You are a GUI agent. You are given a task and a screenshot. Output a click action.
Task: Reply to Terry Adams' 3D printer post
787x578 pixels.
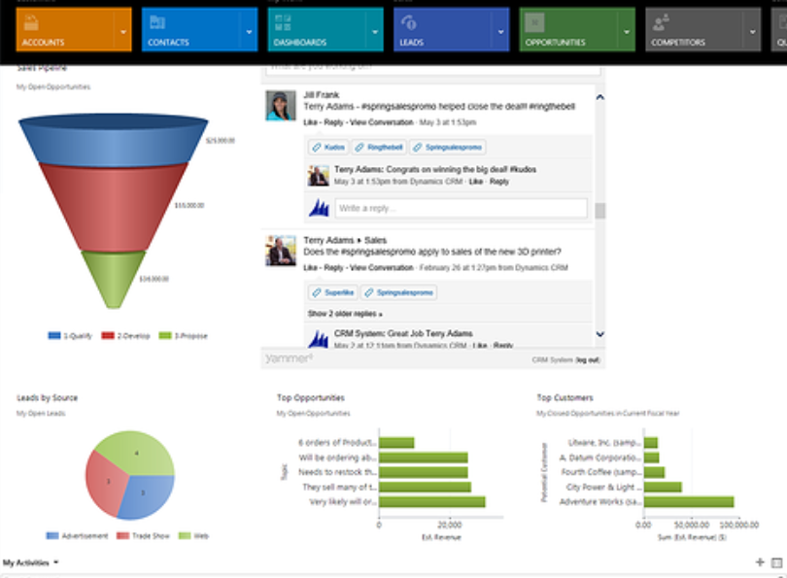pos(334,268)
